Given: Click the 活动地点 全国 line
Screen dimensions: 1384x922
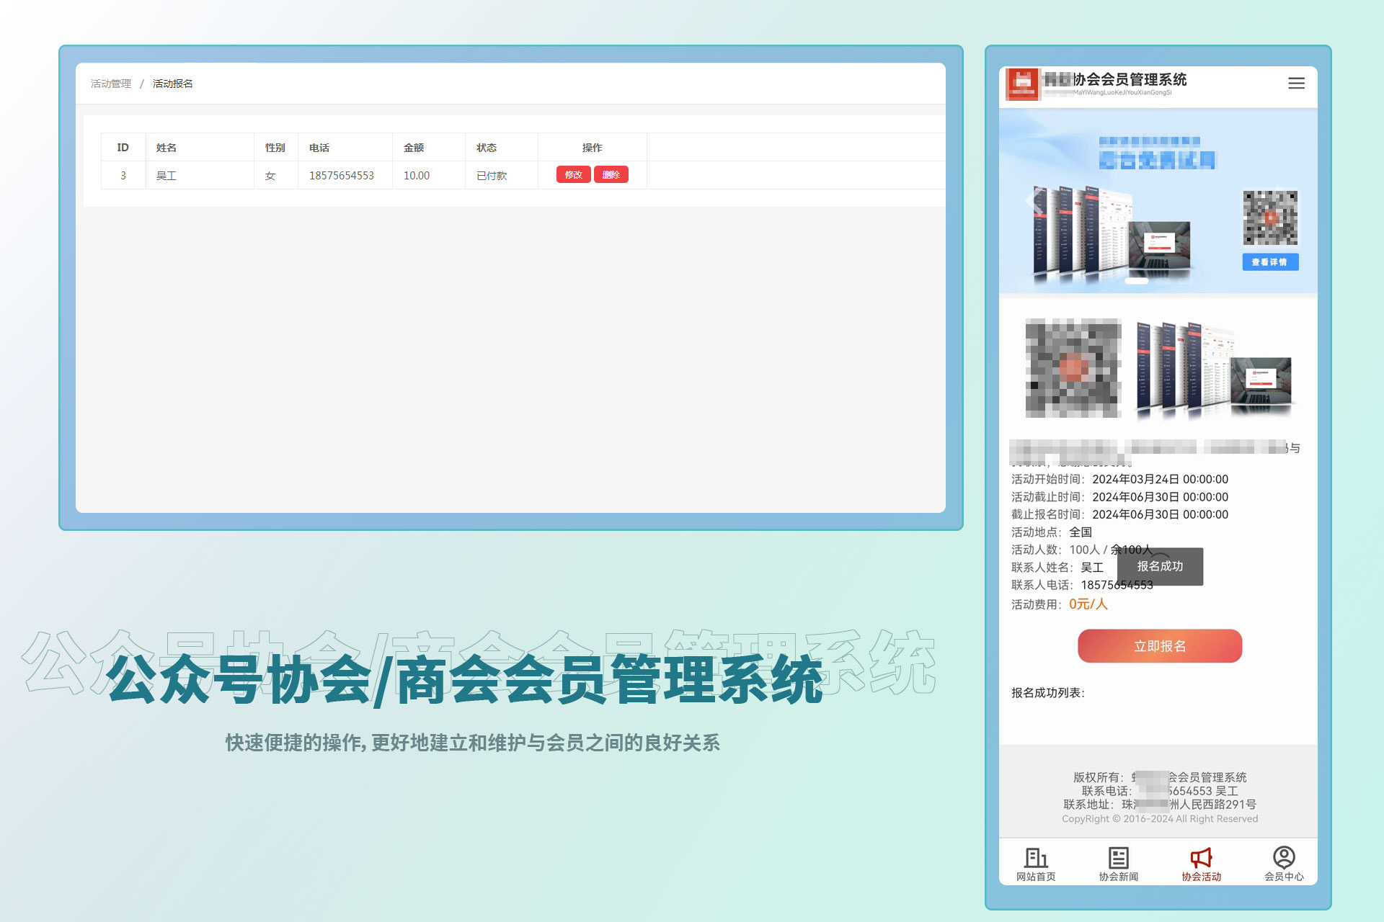Looking at the screenshot, I should click(1052, 532).
